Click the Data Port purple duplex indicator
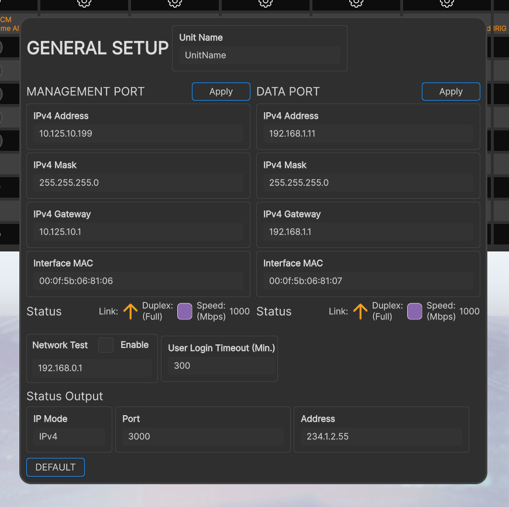This screenshot has height=507, width=509. point(414,311)
